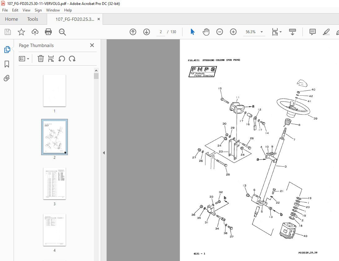This screenshot has width=339, height=261.
Task: Open the Bookmarks sidebar panel
Action: tap(7, 64)
